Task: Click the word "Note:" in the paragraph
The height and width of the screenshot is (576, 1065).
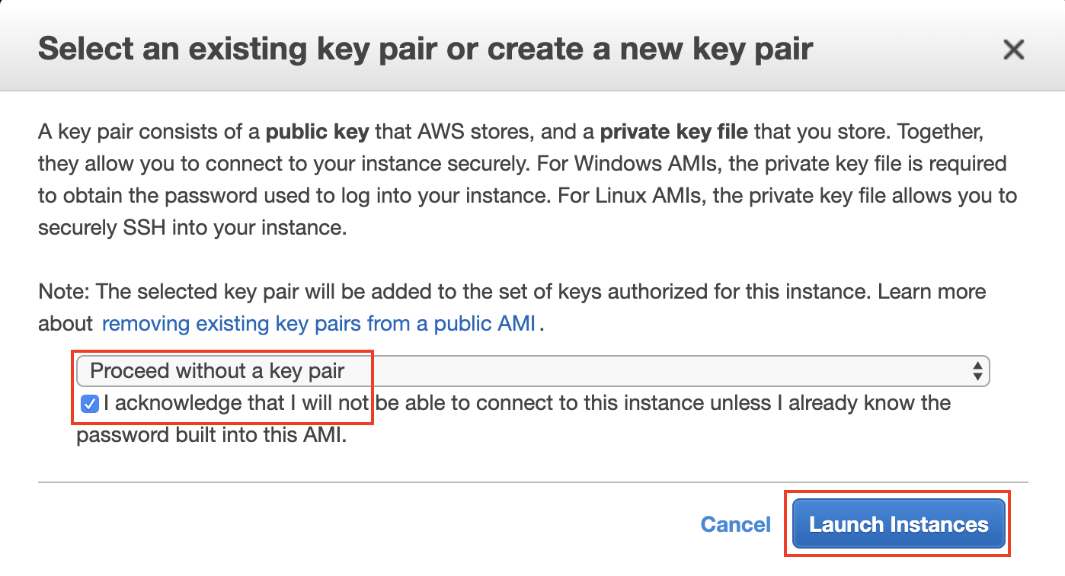Action: pyautogui.click(x=65, y=292)
